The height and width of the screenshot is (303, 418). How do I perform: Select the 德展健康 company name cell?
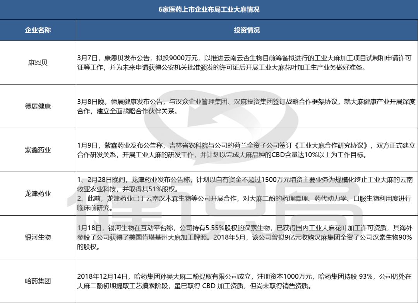pos(38,106)
